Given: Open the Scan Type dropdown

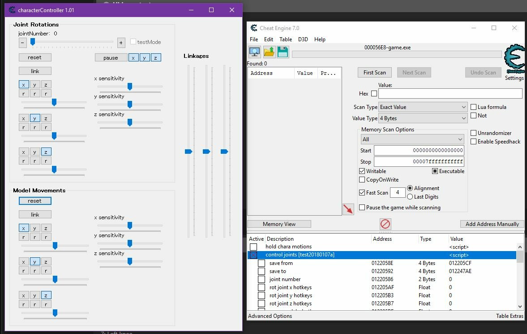Looking at the screenshot, I should click(423, 107).
